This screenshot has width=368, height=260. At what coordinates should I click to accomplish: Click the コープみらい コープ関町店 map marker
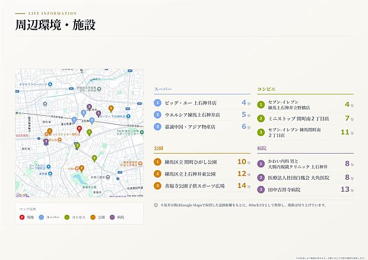click(49, 167)
